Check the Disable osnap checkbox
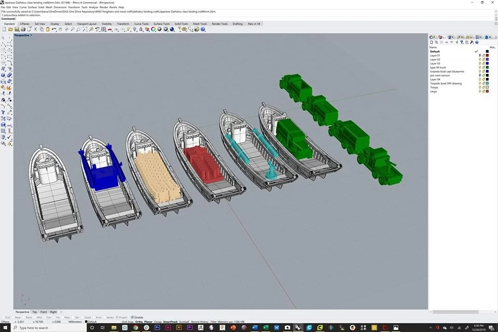Image resolution: width=498 pixels, height=332 pixels. 132,317
